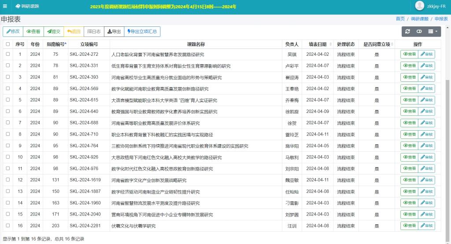Click the 修改 edit button
This screenshot has height=244, width=451.
point(12,32)
